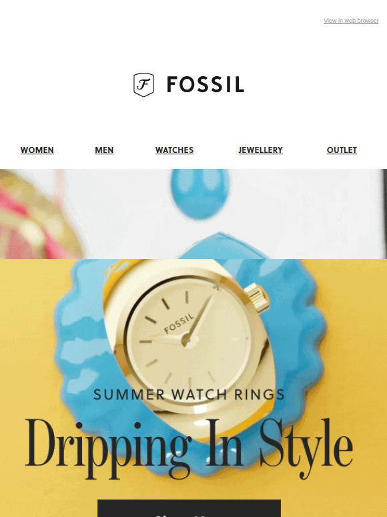Visit the OUTLET link

pyautogui.click(x=342, y=150)
